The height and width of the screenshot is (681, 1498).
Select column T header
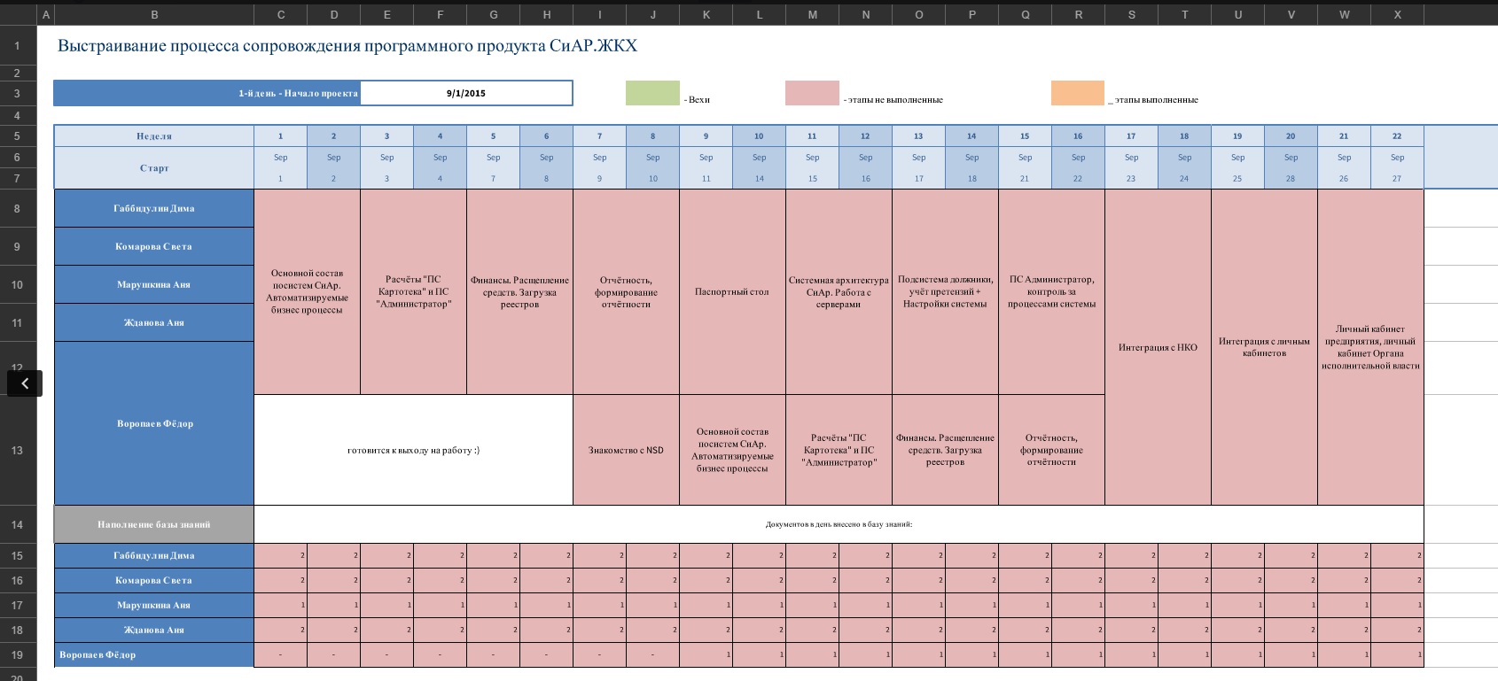[x=1185, y=14]
